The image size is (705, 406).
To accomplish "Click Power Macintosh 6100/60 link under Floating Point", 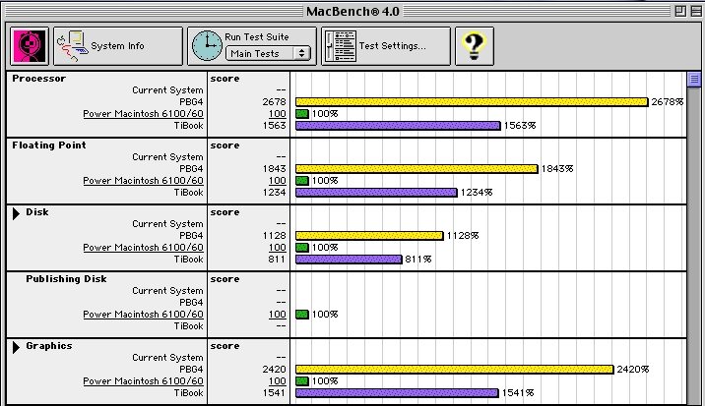I will coord(143,181).
